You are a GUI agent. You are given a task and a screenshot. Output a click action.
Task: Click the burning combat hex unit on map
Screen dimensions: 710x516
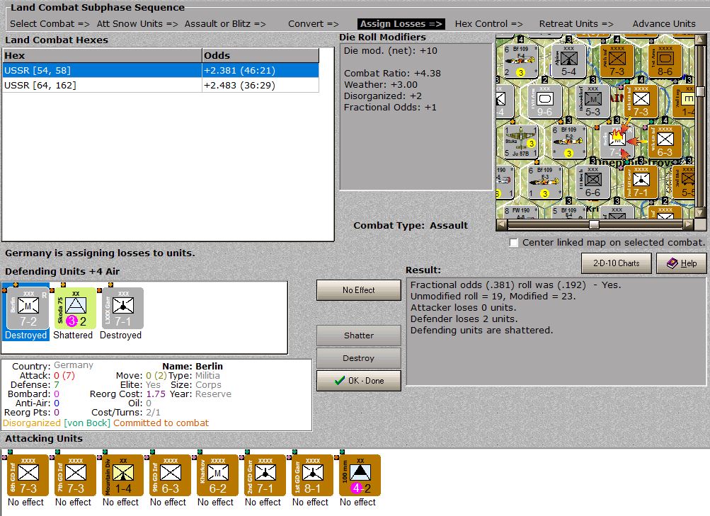pos(617,142)
